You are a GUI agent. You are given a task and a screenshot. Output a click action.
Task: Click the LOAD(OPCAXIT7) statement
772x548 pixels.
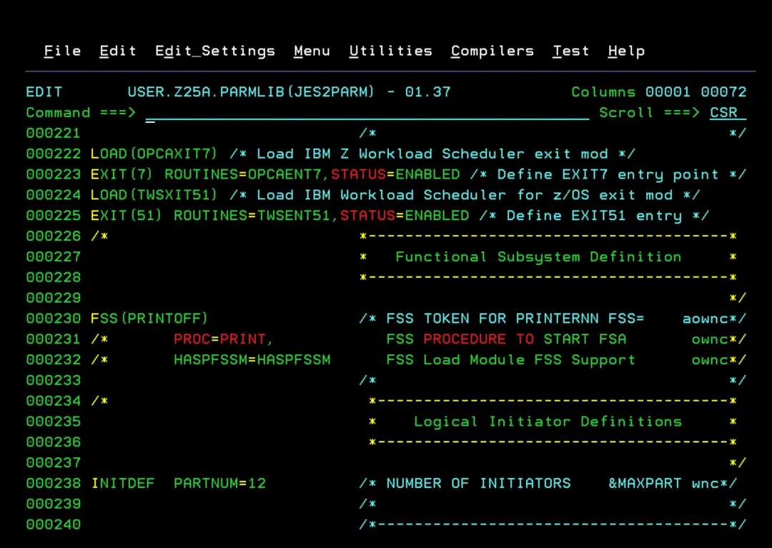pos(154,154)
